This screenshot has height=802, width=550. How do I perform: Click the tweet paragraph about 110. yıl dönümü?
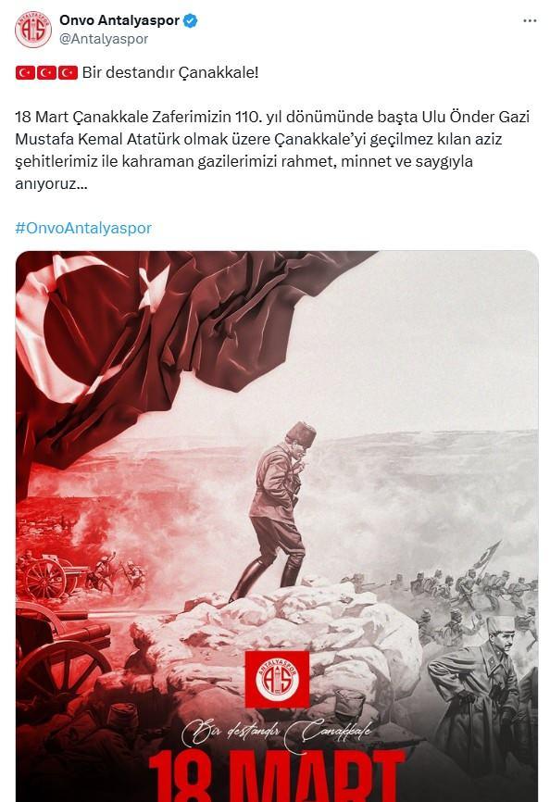tap(272, 150)
